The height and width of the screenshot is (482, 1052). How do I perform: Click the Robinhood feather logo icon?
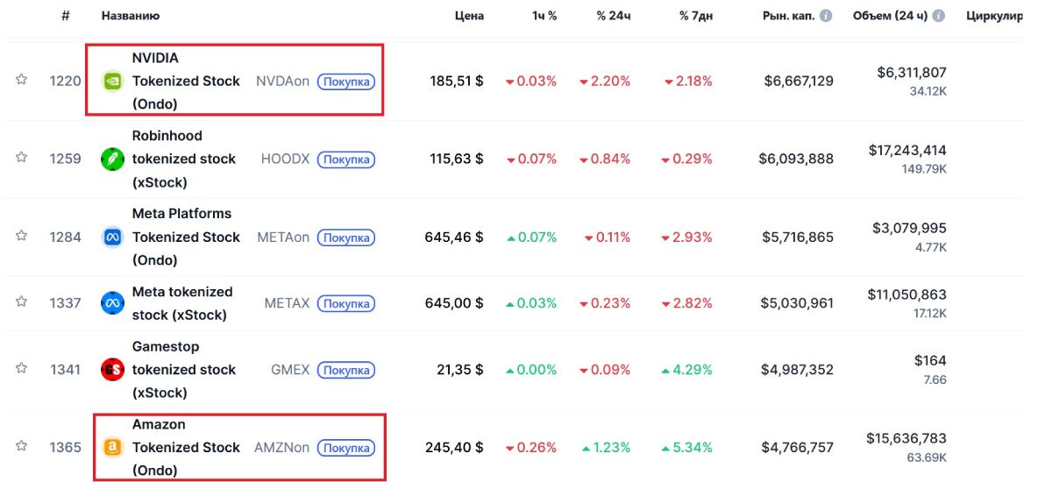[112, 159]
